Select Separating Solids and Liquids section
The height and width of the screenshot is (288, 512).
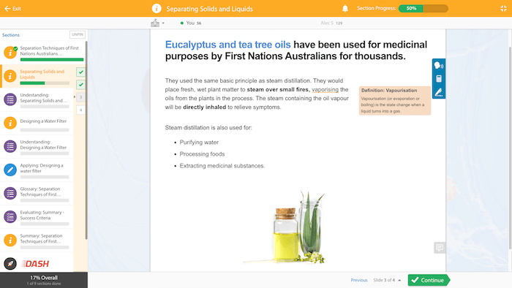click(37, 76)
